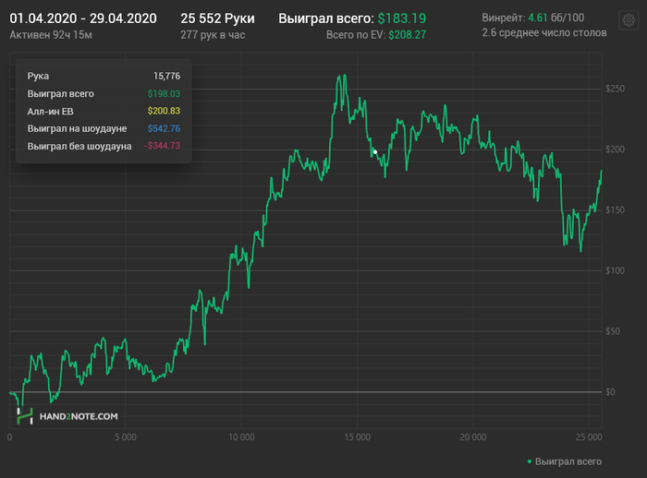This screenshot has width=647, height=478.
Task: Click the 'Выиграл на шоудауне' tooltip row
Action: (x=104, y=128)
